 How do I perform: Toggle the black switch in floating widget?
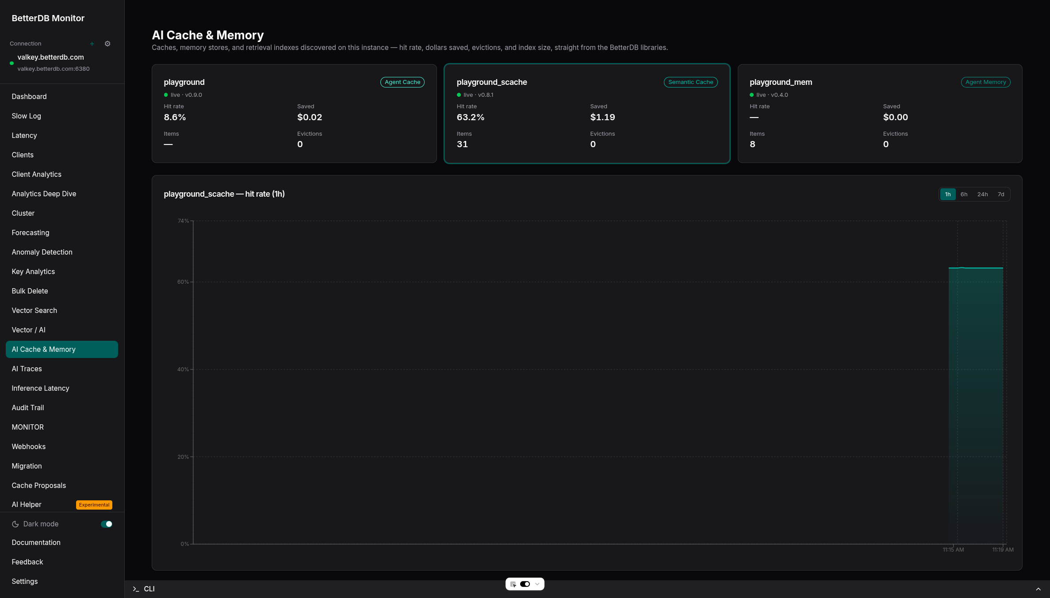tap(525, 584)
